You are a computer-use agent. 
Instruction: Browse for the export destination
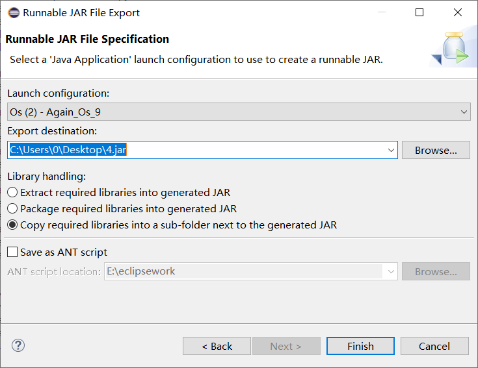[x=436, y=150]
